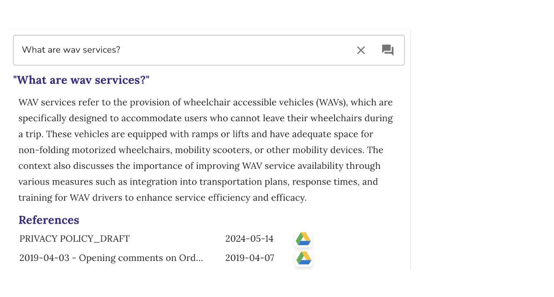
Task: Open the PRIVACY POLICY_DRAFT reference
Action: coord(75,239)
